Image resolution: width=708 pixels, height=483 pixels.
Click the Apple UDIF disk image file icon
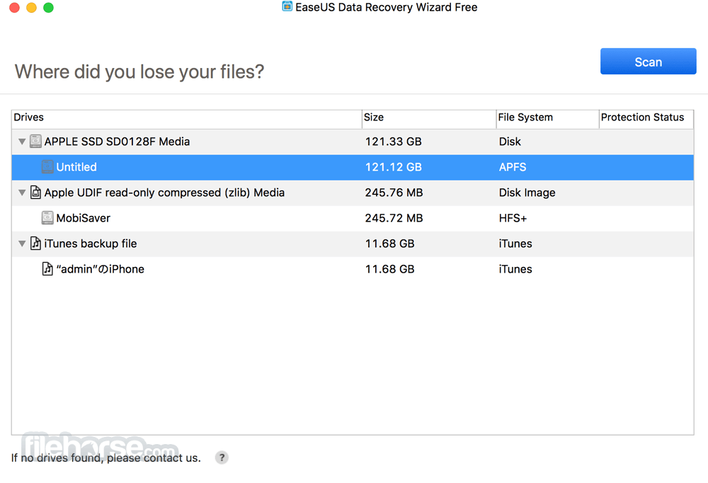[35, 193]
